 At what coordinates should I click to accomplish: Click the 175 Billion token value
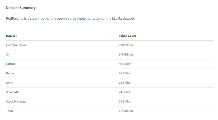[x=126, y=54]
